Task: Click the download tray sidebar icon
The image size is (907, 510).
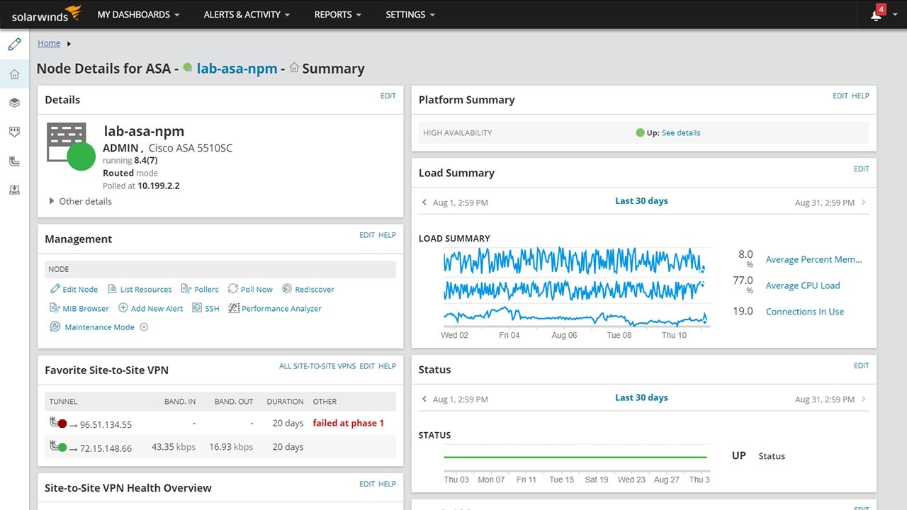Action: [x=14, y=190]
